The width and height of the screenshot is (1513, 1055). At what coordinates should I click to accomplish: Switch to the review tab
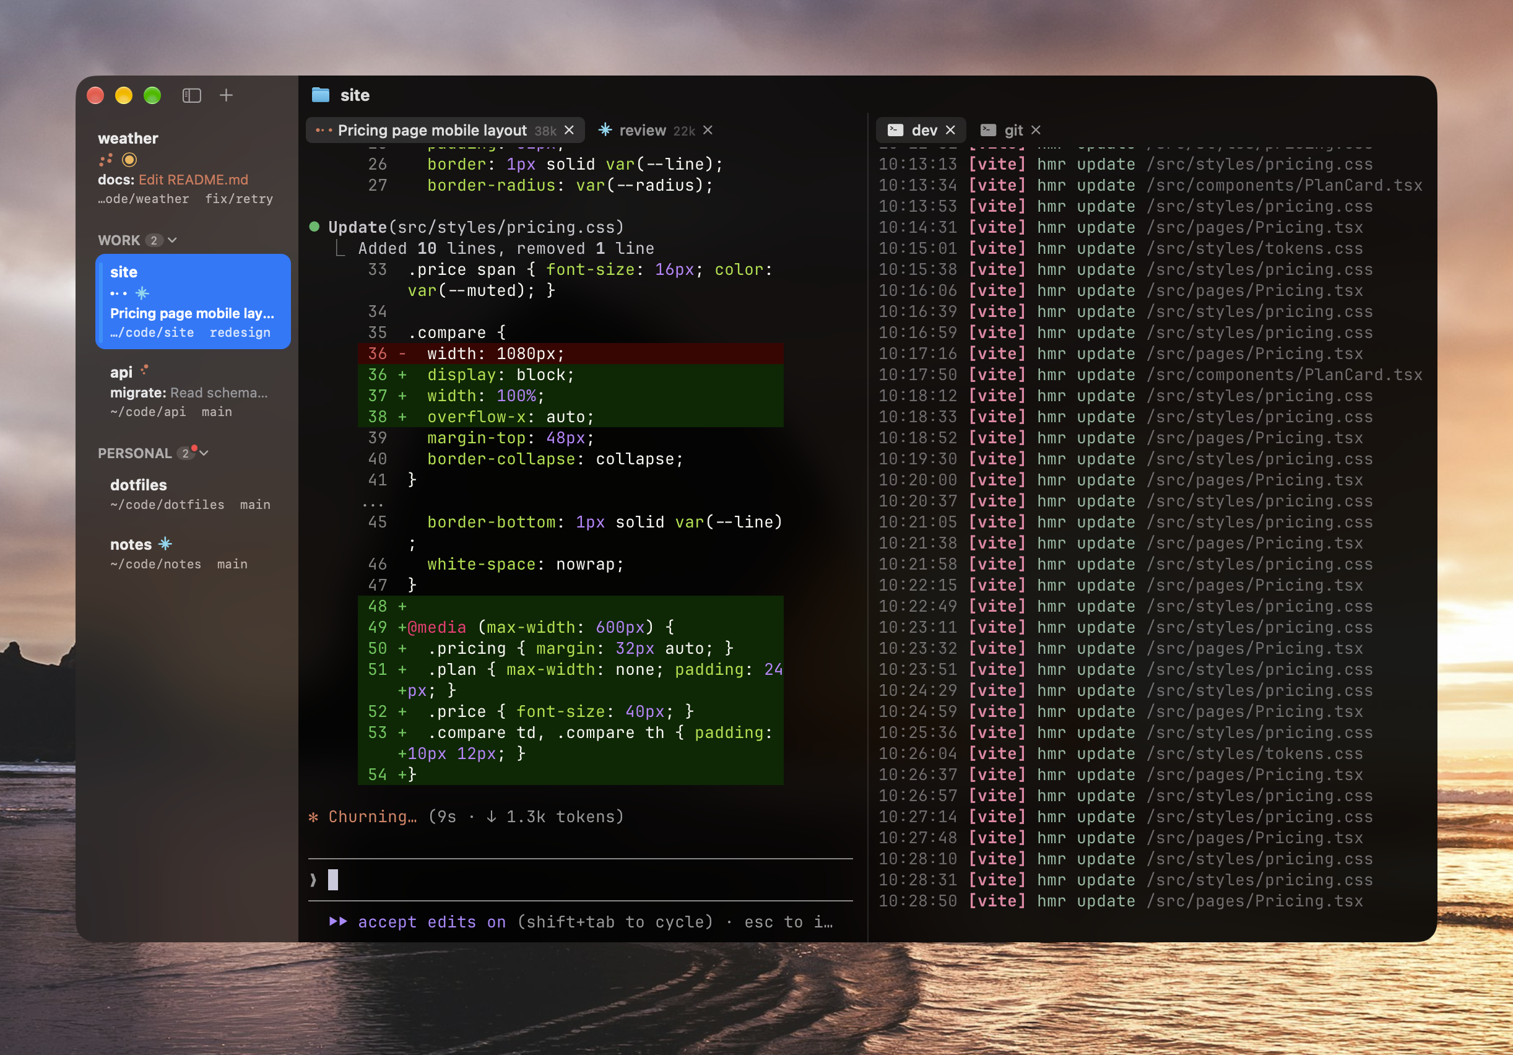(x=655, y=130)
